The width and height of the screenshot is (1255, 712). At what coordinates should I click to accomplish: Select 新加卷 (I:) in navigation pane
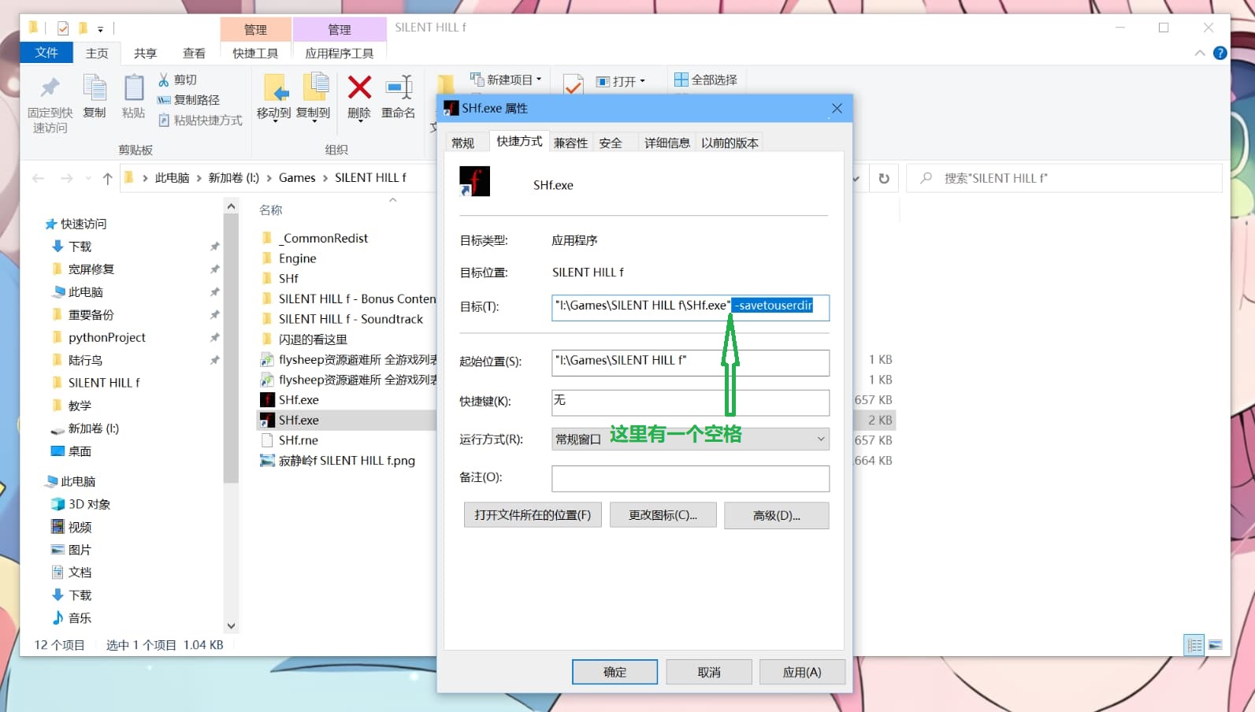pyautogui.click(x=93, y=428)
